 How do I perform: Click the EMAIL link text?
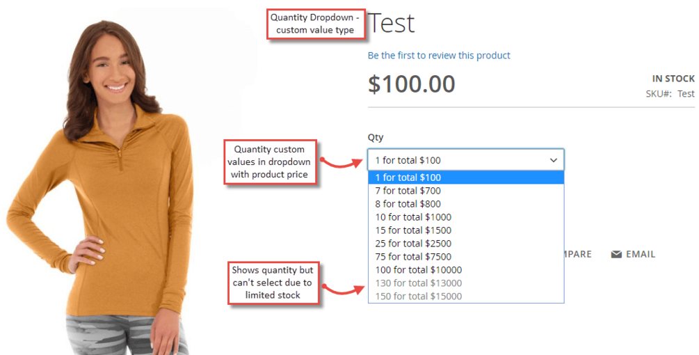641,254
